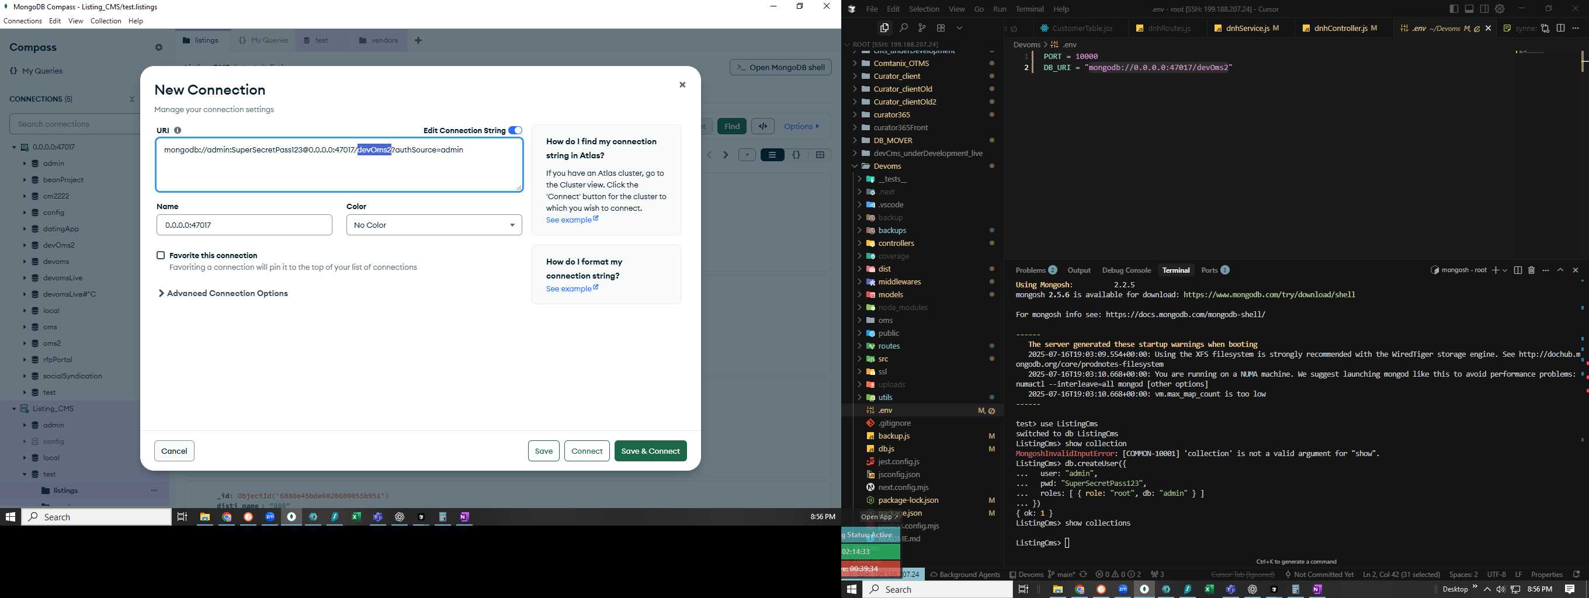Open Teams in the right-hand Windows taskbar

click(1231, 589)
